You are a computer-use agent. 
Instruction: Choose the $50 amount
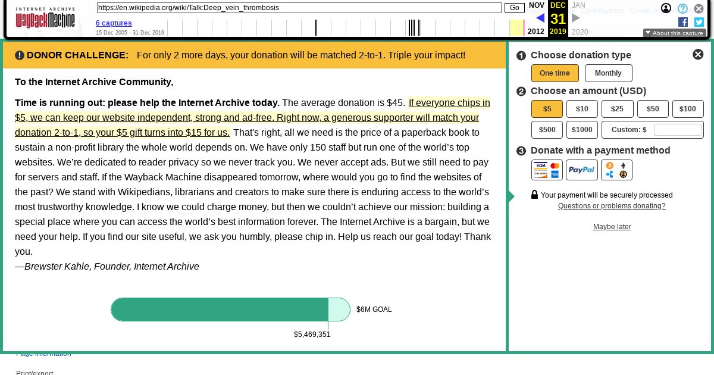[x=653, y=109]
